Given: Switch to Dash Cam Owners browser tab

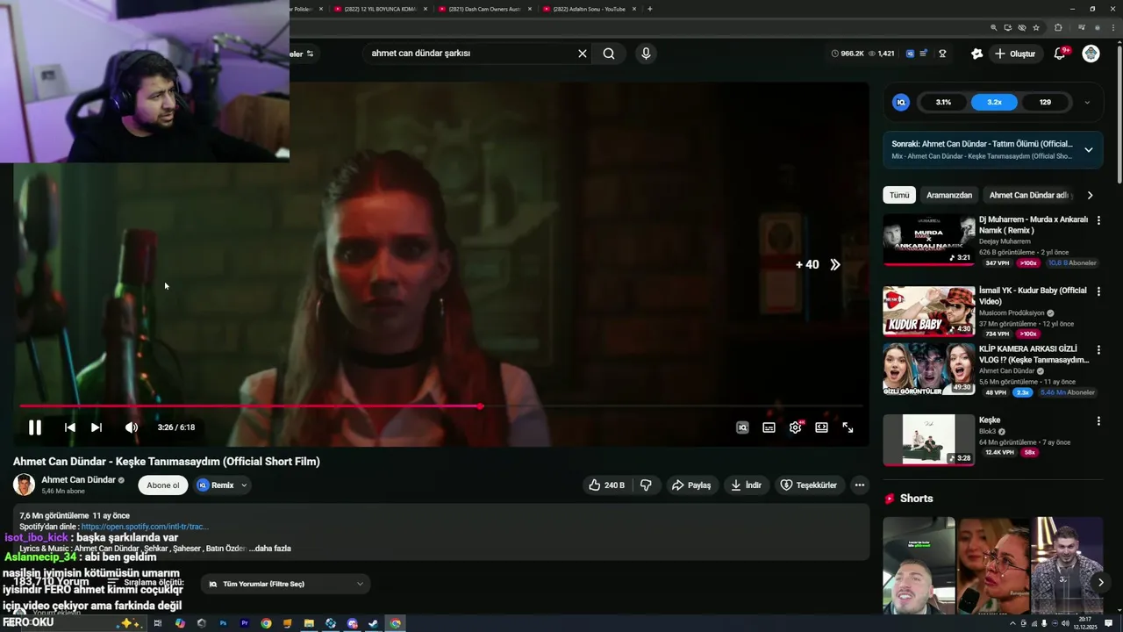Looking at the screenshot, I should pos(483,9).
